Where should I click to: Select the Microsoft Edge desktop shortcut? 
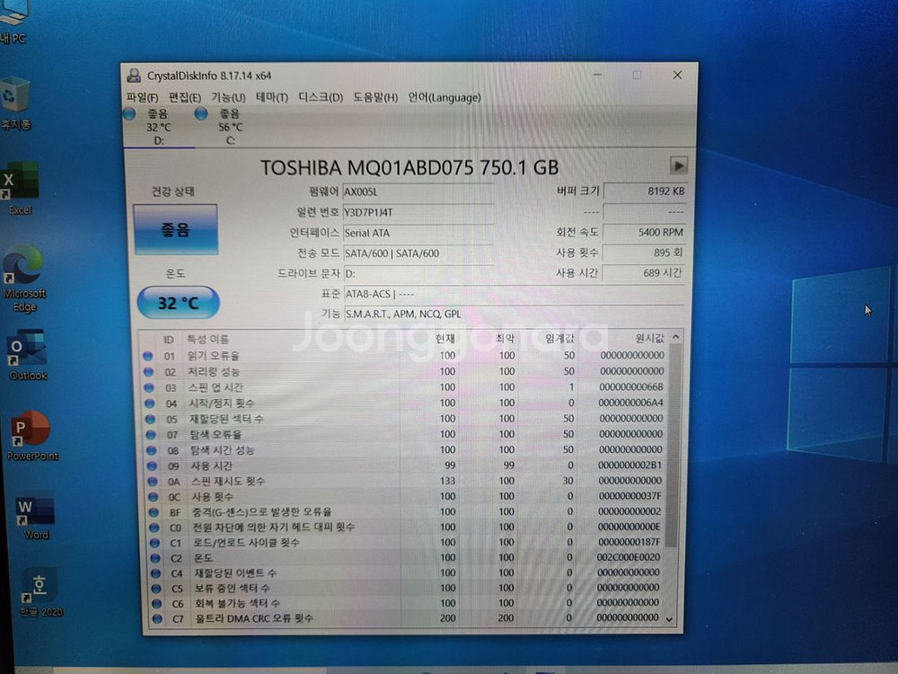click(23, 279)
